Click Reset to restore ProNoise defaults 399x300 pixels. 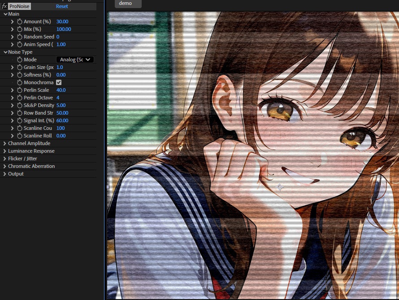point(62,6)
